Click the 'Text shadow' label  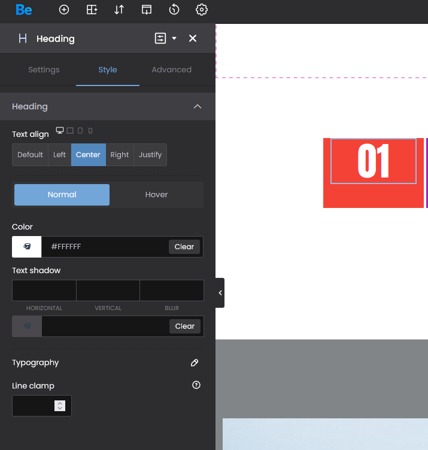(37, 270)
